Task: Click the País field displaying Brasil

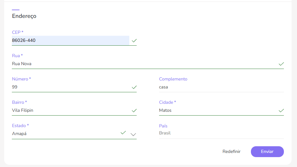Action: click(x=221, y=133)
